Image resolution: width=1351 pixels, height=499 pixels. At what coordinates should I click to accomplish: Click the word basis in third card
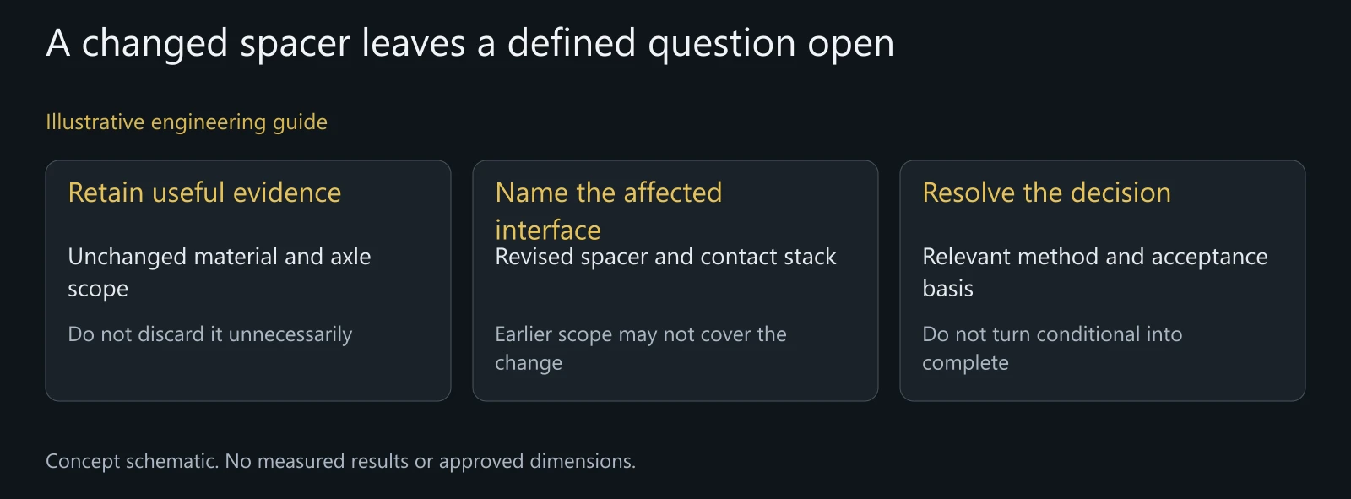tap(947, 288)
